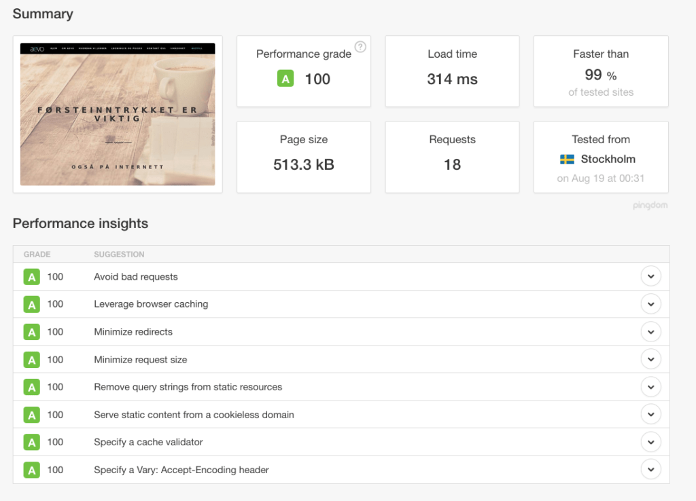Click the green A badge in Performance grade
Image resolution: width=696 pixels, height=501 pixels.
click(x=285, y=79)
